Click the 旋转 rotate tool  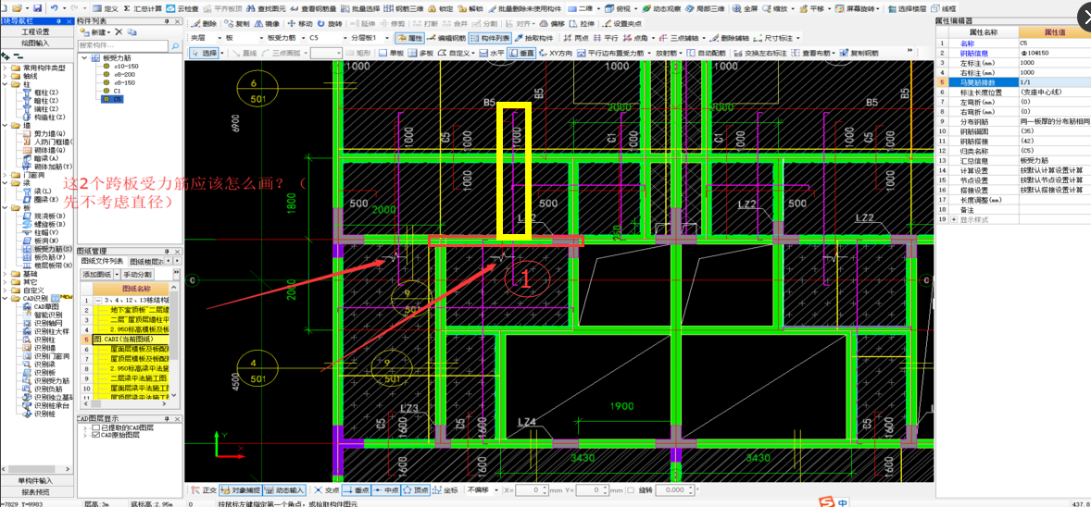(330, 24)
